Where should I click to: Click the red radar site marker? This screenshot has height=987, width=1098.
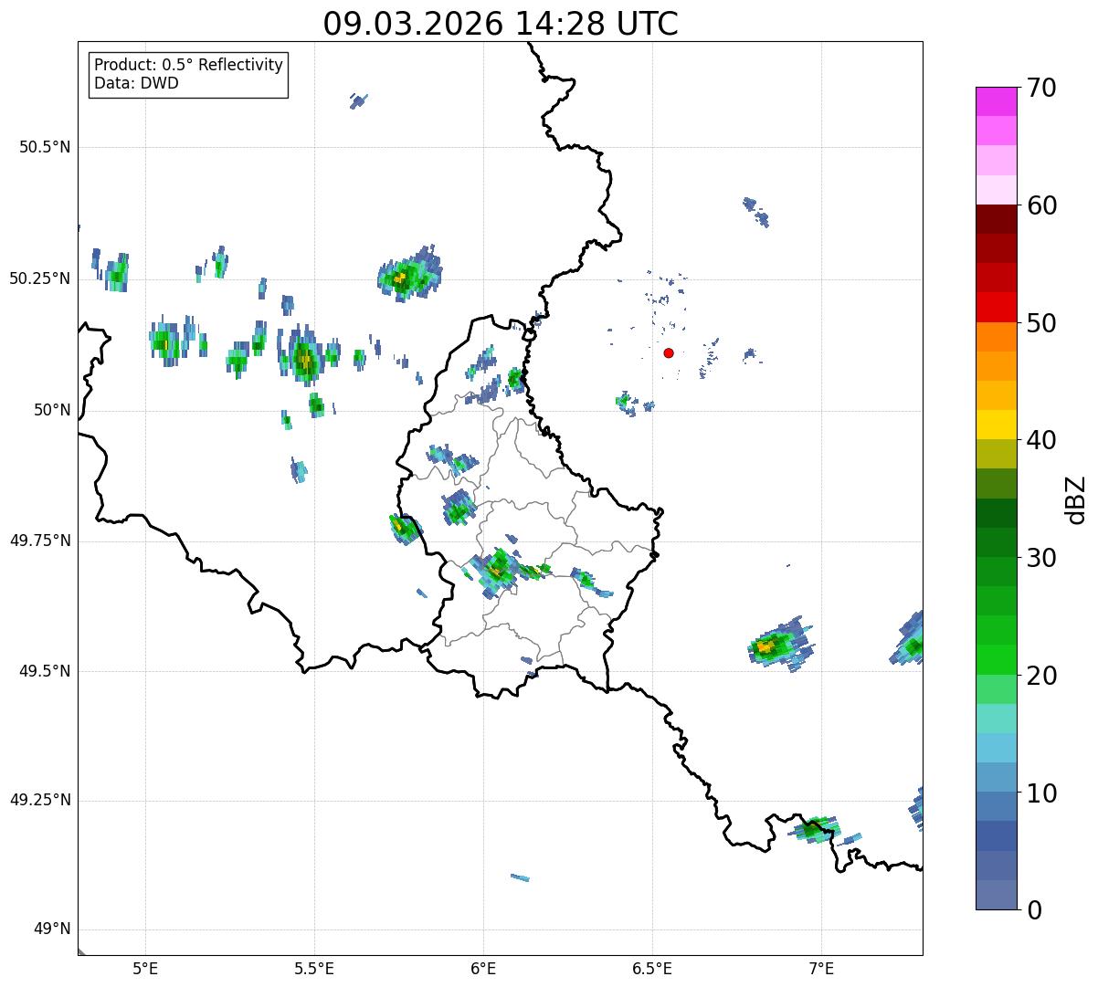click(x=669, y=352)
